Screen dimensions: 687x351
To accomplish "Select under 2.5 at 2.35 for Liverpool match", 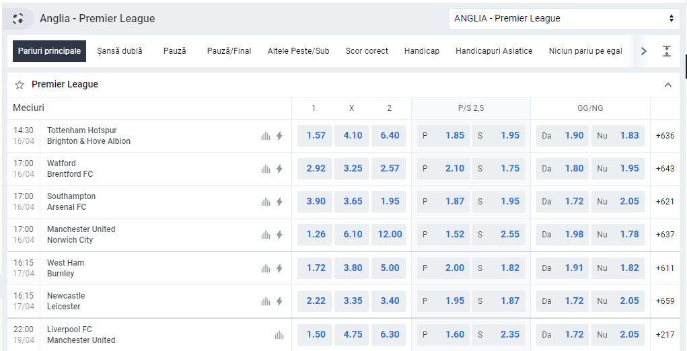I will coord(498,335).
